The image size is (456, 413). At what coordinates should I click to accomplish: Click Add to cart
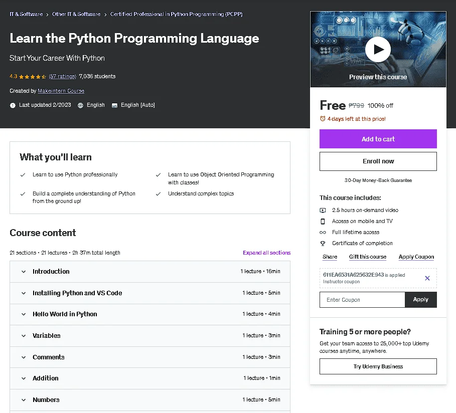[x=378, y=139]
